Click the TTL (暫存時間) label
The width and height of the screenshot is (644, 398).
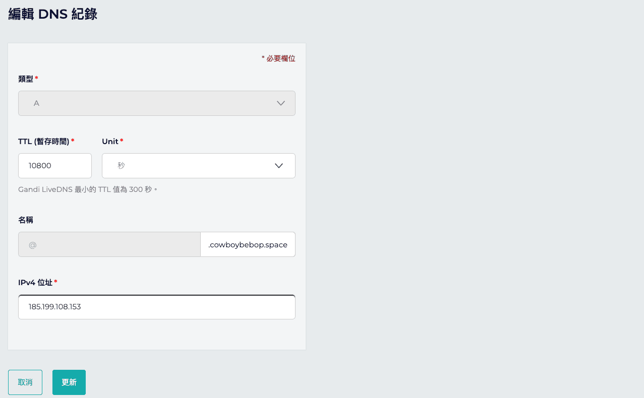(44, 142)
